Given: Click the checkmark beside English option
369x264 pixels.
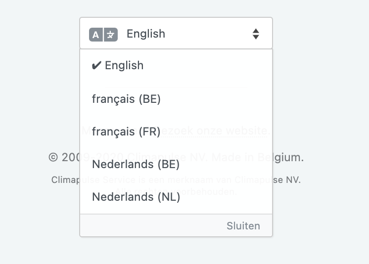Looking at the screenshot, I should 96,65.
